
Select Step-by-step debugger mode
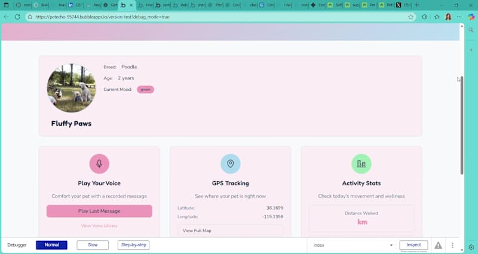133,245
